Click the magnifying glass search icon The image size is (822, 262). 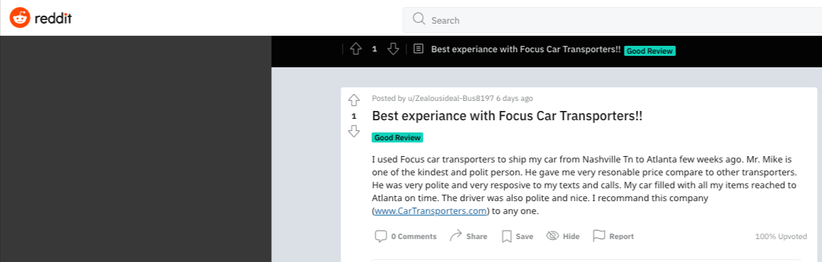click(419, 19)
